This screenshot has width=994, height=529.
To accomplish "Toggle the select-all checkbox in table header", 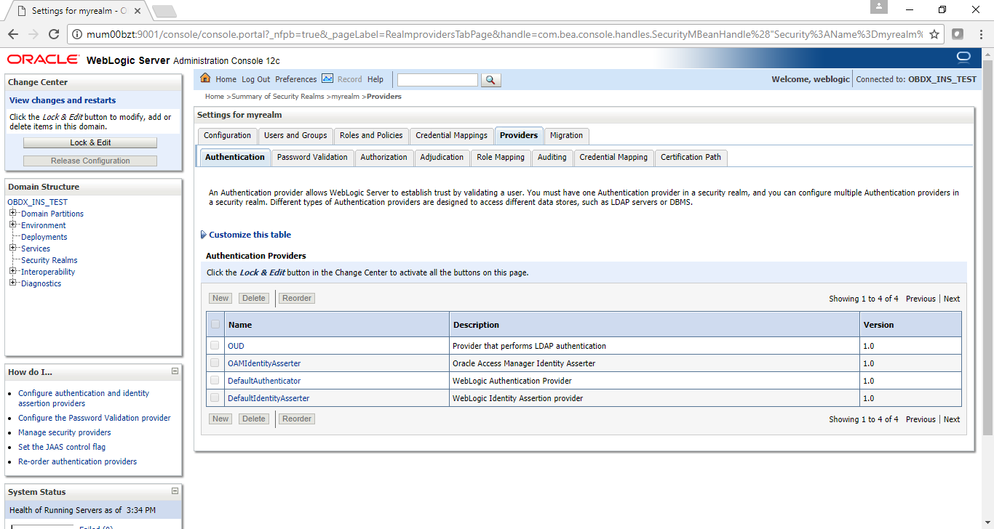I will 215,324.
